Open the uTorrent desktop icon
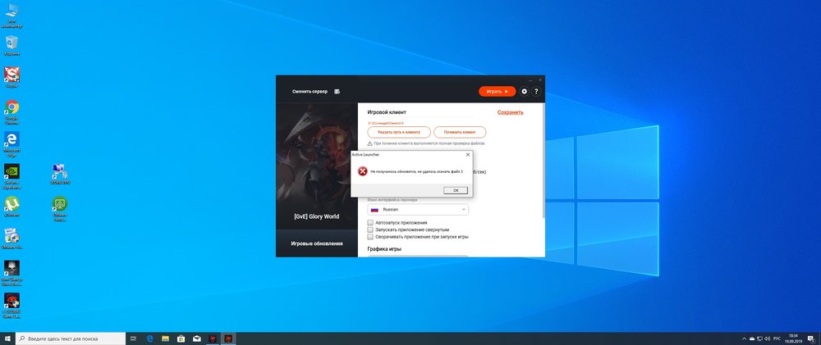 tap(12, 203)
